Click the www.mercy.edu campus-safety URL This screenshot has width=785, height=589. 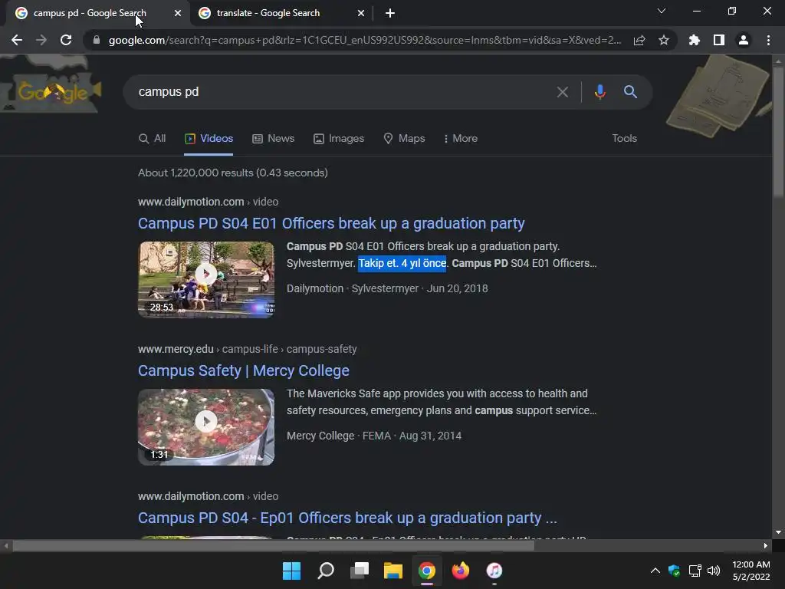tap(248, 349)
